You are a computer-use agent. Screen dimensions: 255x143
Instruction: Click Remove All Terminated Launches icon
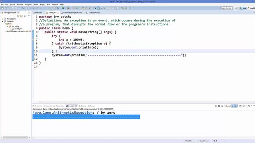[222, 106]
